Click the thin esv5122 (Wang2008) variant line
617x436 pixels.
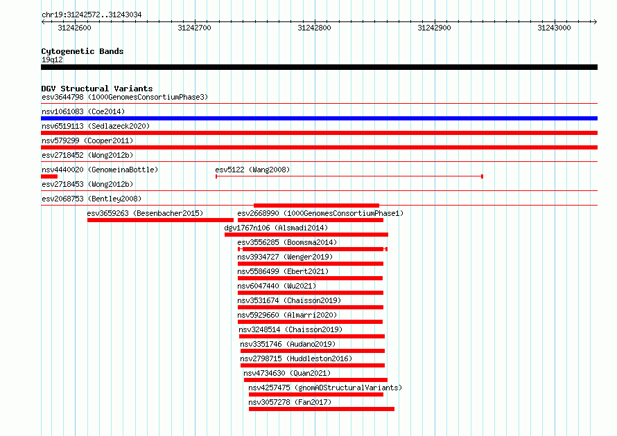coord(349,176)
